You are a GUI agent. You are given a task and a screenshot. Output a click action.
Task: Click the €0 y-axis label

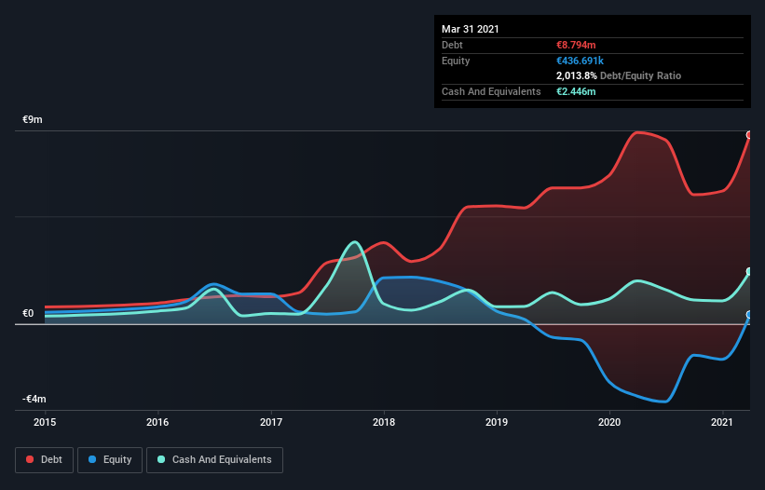[x=28, y=314]
